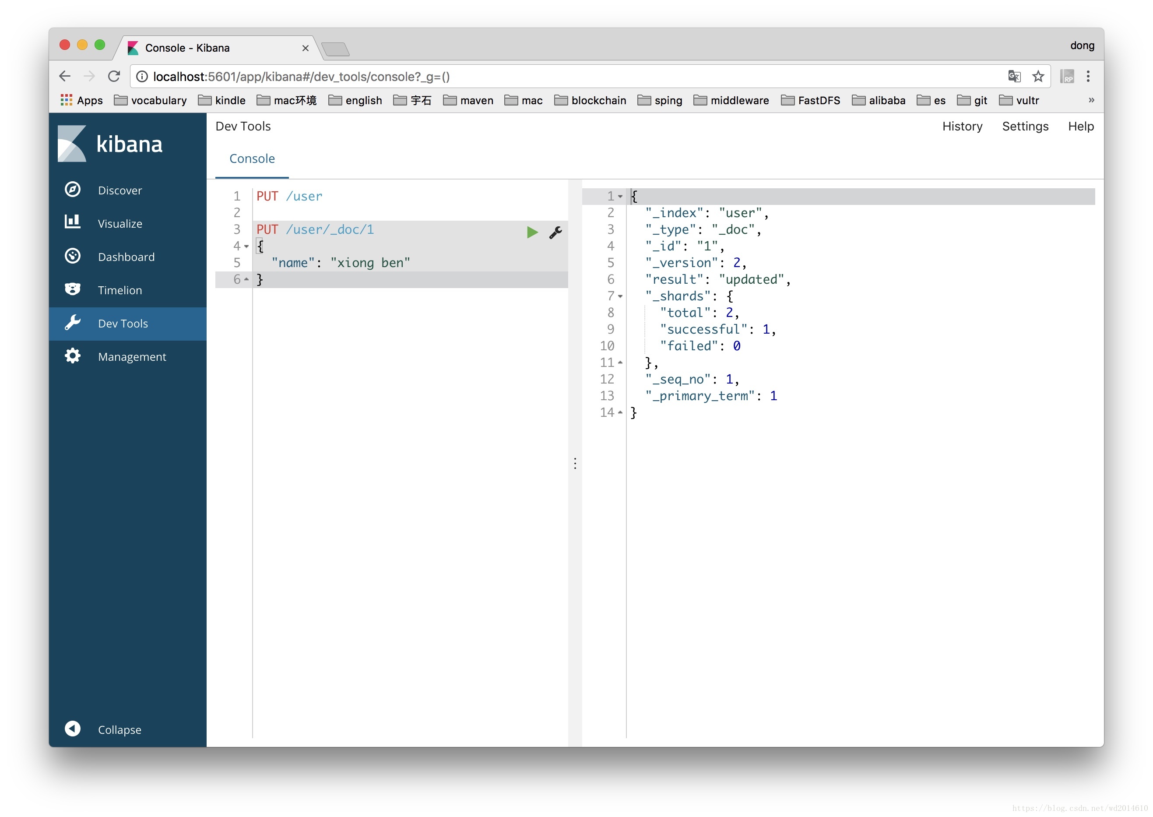Open the Google Translate page icon
The height and width of the screenshot is (817, 1153).
pos(1014,76)
